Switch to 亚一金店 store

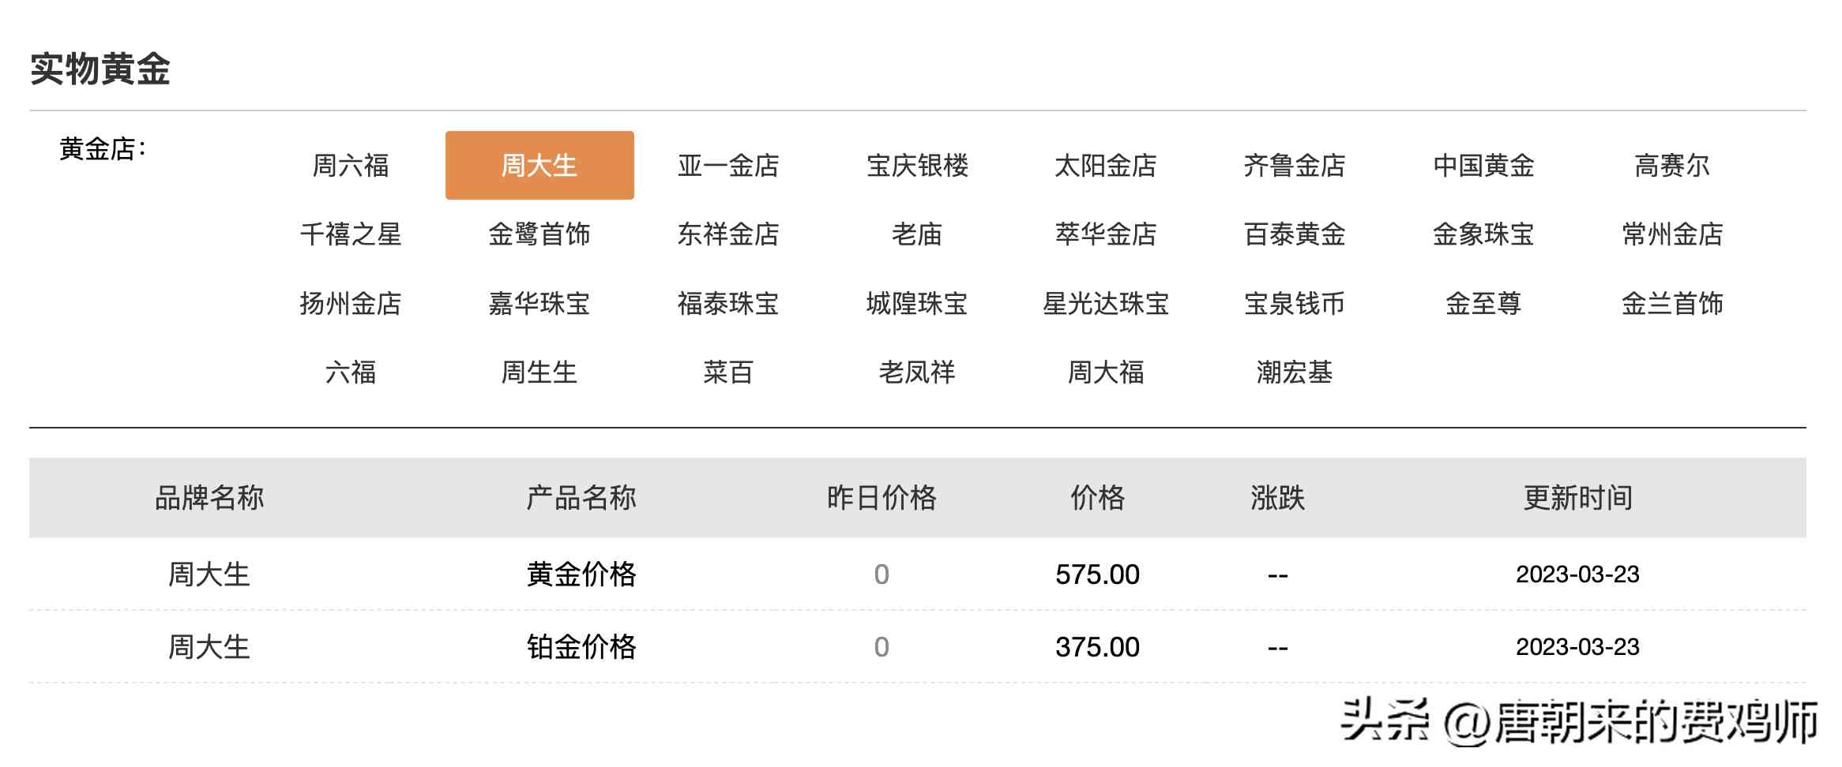728,166
